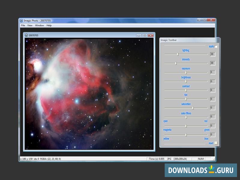Click the magenta-green slider handle
Image resolution: width=240 pixels, height=180 pixels.
pyautogui.click(x=186, y=135)
